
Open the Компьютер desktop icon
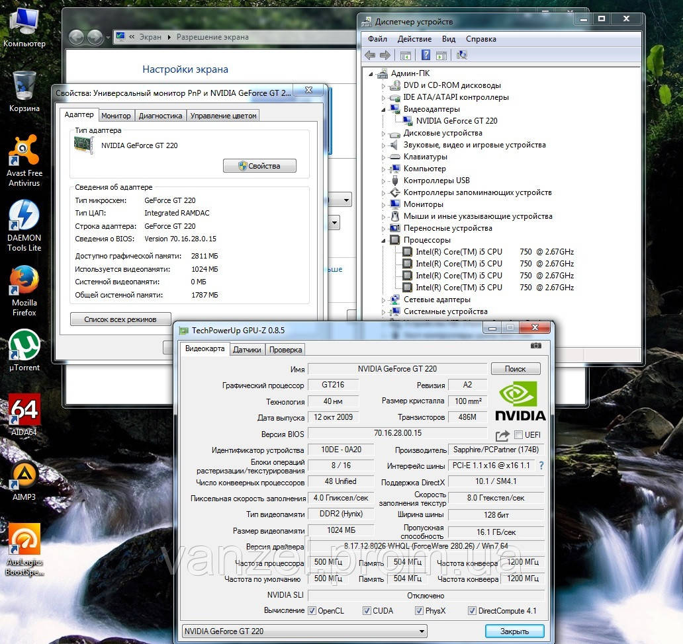(24, 27)
